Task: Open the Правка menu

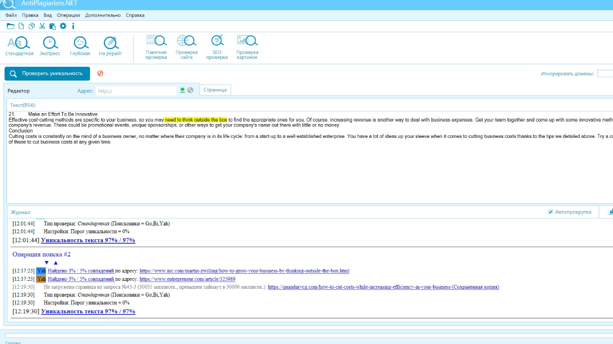Action: [x=30, y=15]
